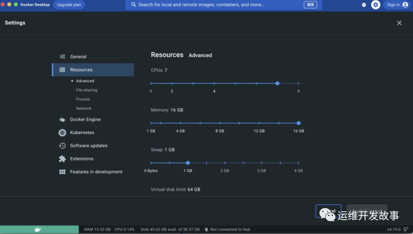Click the Resources icon in sidebar
Viewport: 413px width, 234px height.
(x=62, y=70)
